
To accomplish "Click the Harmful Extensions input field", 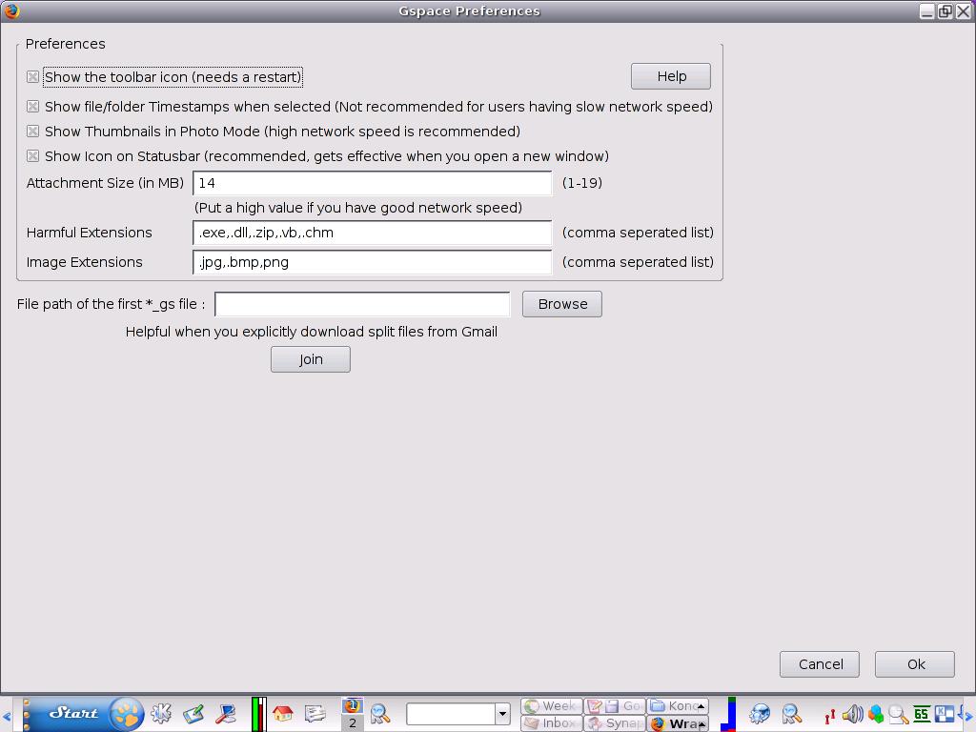I will click(373, 233).
